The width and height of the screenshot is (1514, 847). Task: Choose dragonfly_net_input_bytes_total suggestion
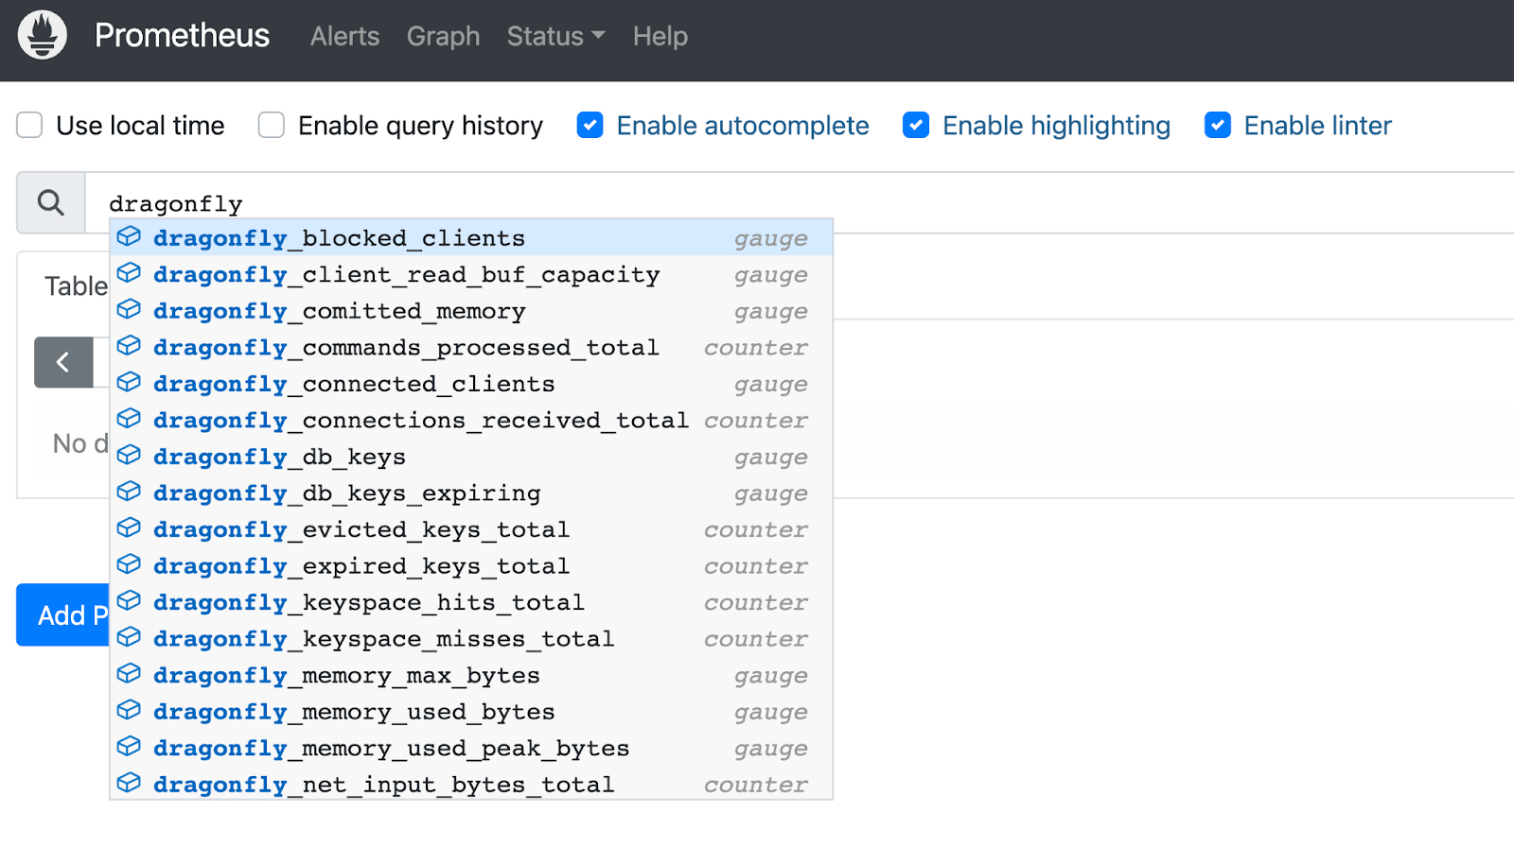tap(471, 783)
